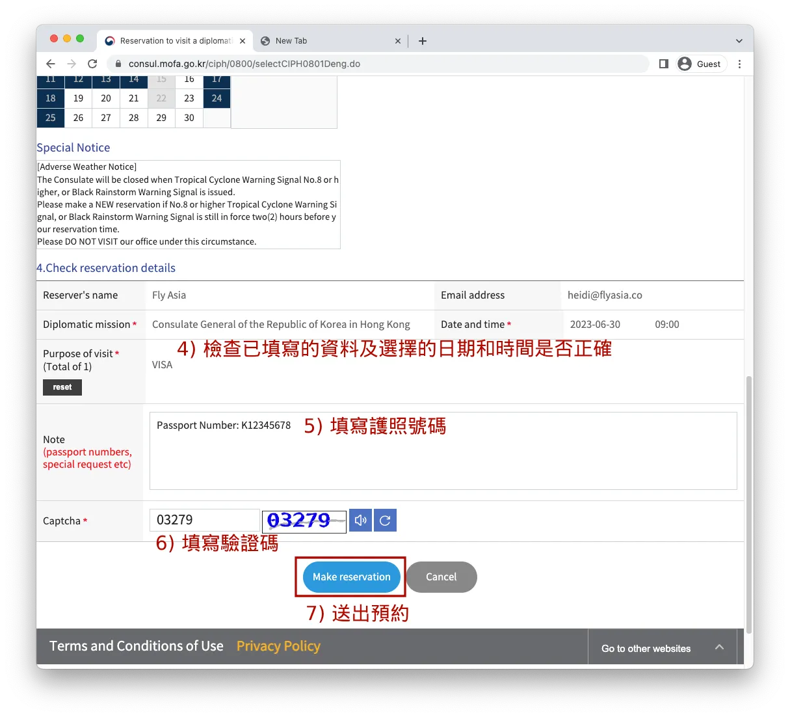Open Chrome three-dot menu
Viewport: 790px width, 717px height.
739,64
